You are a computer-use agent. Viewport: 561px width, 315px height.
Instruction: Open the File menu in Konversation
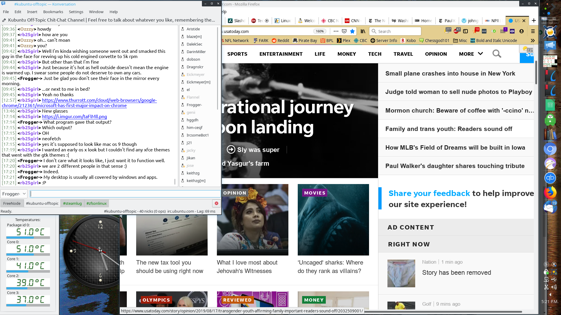[x=6, y=12]
